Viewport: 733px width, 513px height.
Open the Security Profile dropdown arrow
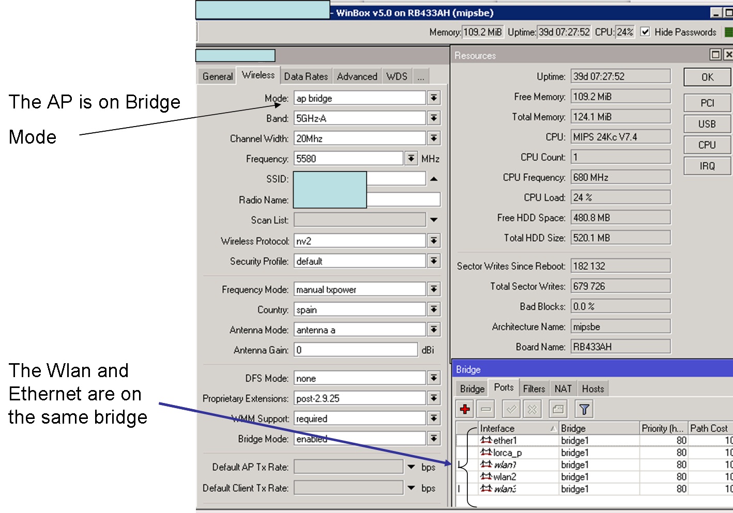(434, 261)
